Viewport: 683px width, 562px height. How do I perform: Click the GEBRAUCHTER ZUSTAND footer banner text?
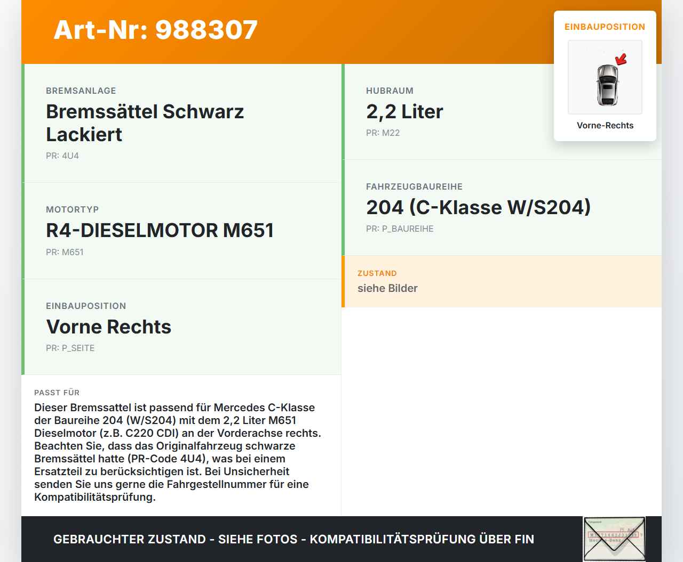293,539
